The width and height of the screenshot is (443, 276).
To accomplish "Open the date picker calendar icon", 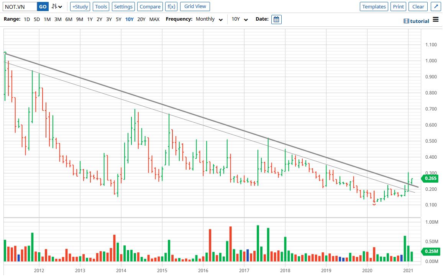I will pyautogui.click(x=276, y=19).
